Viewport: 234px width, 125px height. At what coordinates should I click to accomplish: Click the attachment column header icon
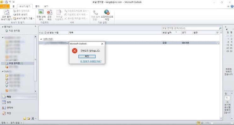48,32
